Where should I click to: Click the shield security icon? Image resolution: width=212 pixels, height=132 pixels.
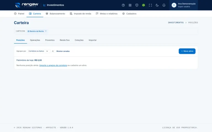pyautogui.click(x=137, y=5)
